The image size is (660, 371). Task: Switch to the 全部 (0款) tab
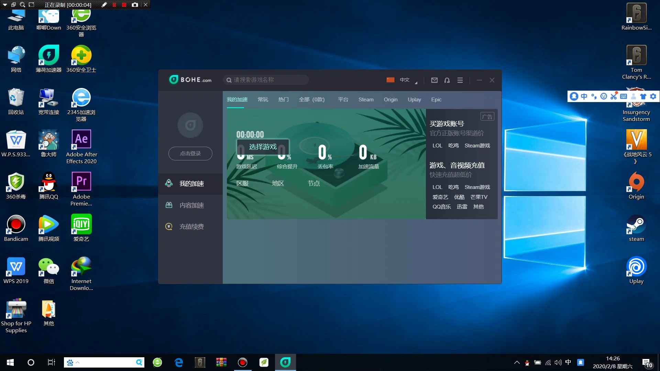(x=312, y=100)
